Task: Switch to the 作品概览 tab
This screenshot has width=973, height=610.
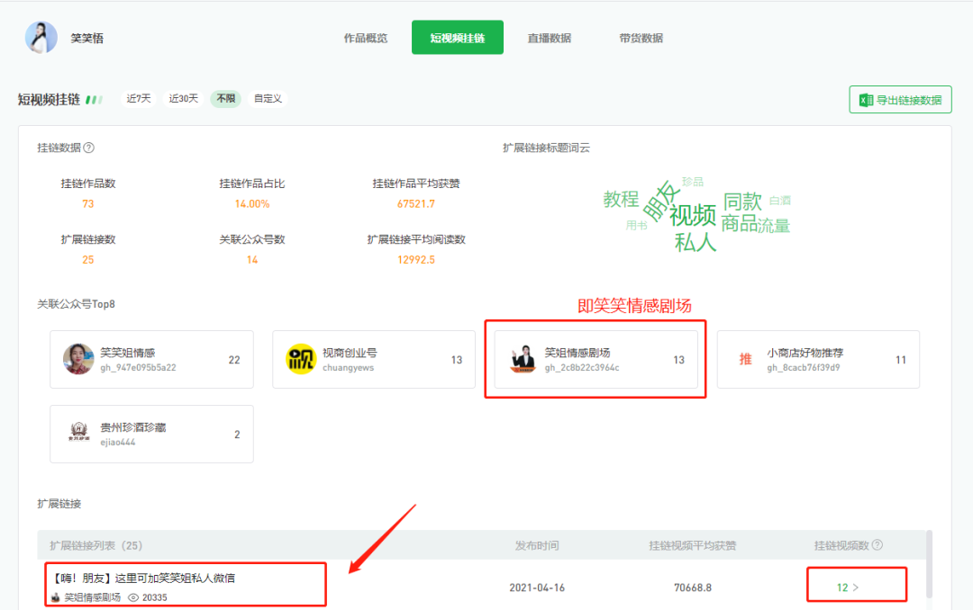Action: point(365,38)
